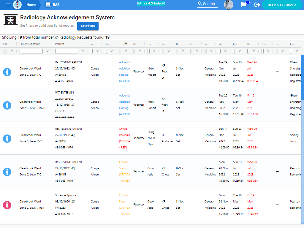
Task: Click the Sex filter box
Action: [5, 51]
